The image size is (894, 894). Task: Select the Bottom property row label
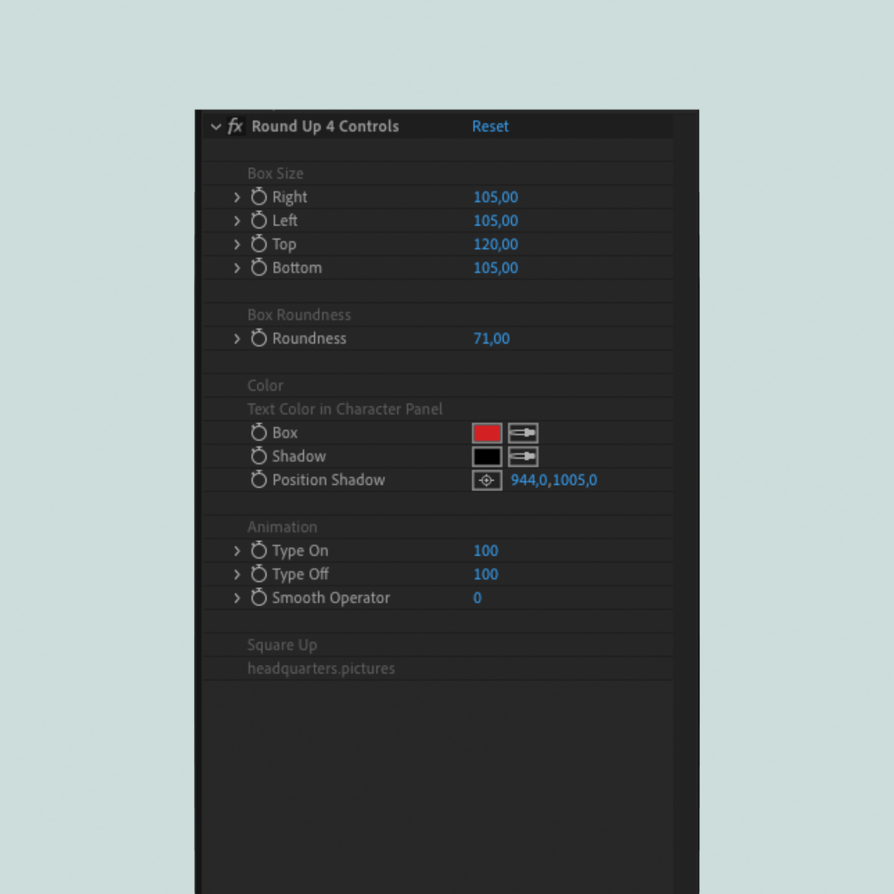point(297,268)
